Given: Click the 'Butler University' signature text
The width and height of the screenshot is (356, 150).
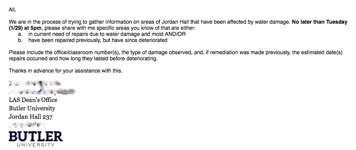Looking at the screenshot, I should tap(32, 108).
